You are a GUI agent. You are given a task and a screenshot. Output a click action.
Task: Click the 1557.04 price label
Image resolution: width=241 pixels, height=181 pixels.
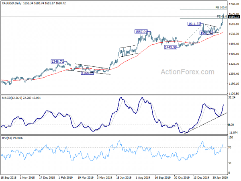point(141,32)
